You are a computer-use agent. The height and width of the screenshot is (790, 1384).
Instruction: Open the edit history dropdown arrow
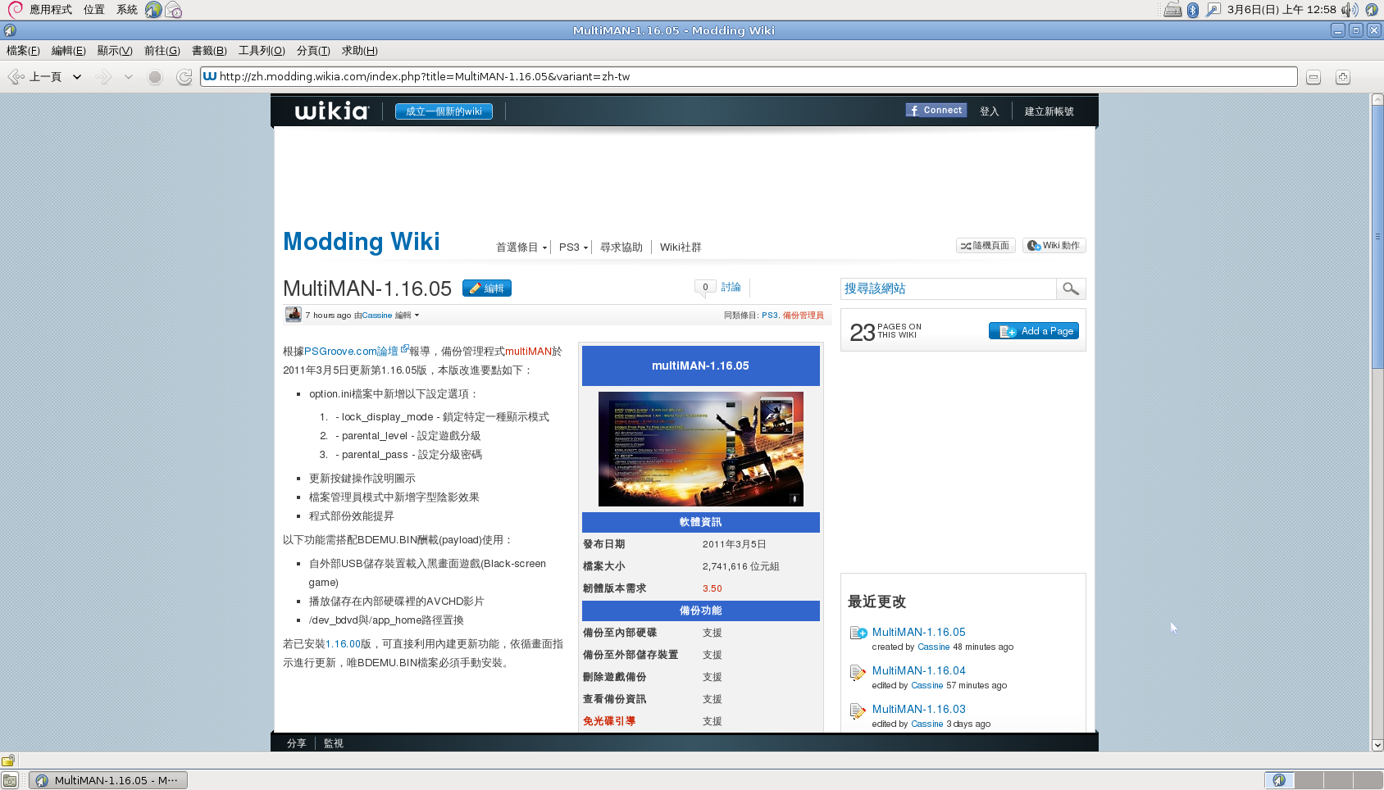pyautogui.click(x=417, y=316)
